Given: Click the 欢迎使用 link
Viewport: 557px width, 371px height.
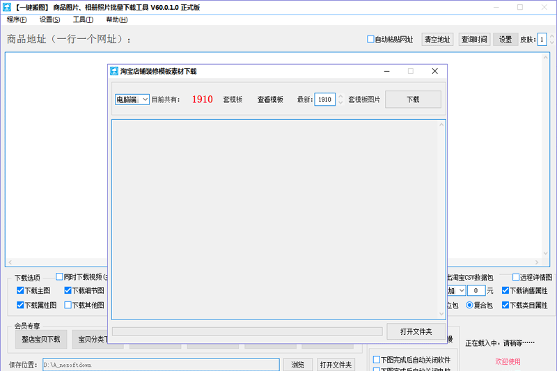Looking at the screenshot, I should [x=508, y=361].
